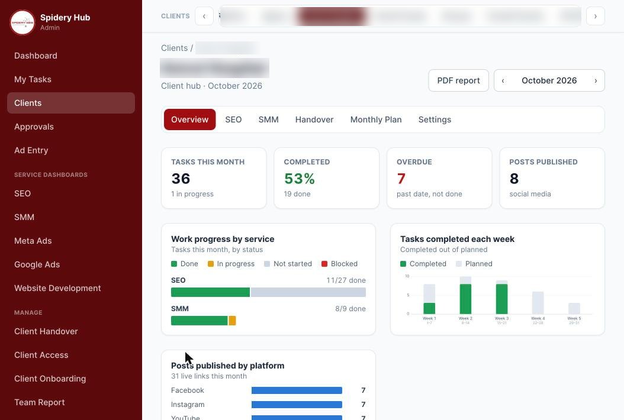Viewport: 624px width, 420px height.
Task: Click the Completed legend in weekly chart
Action: (x=423, y=264)
